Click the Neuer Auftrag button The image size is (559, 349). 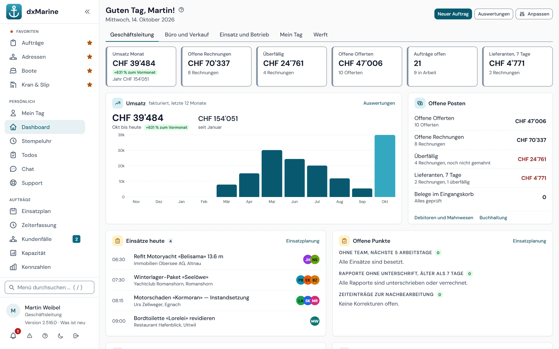click(x=453, y=14)
